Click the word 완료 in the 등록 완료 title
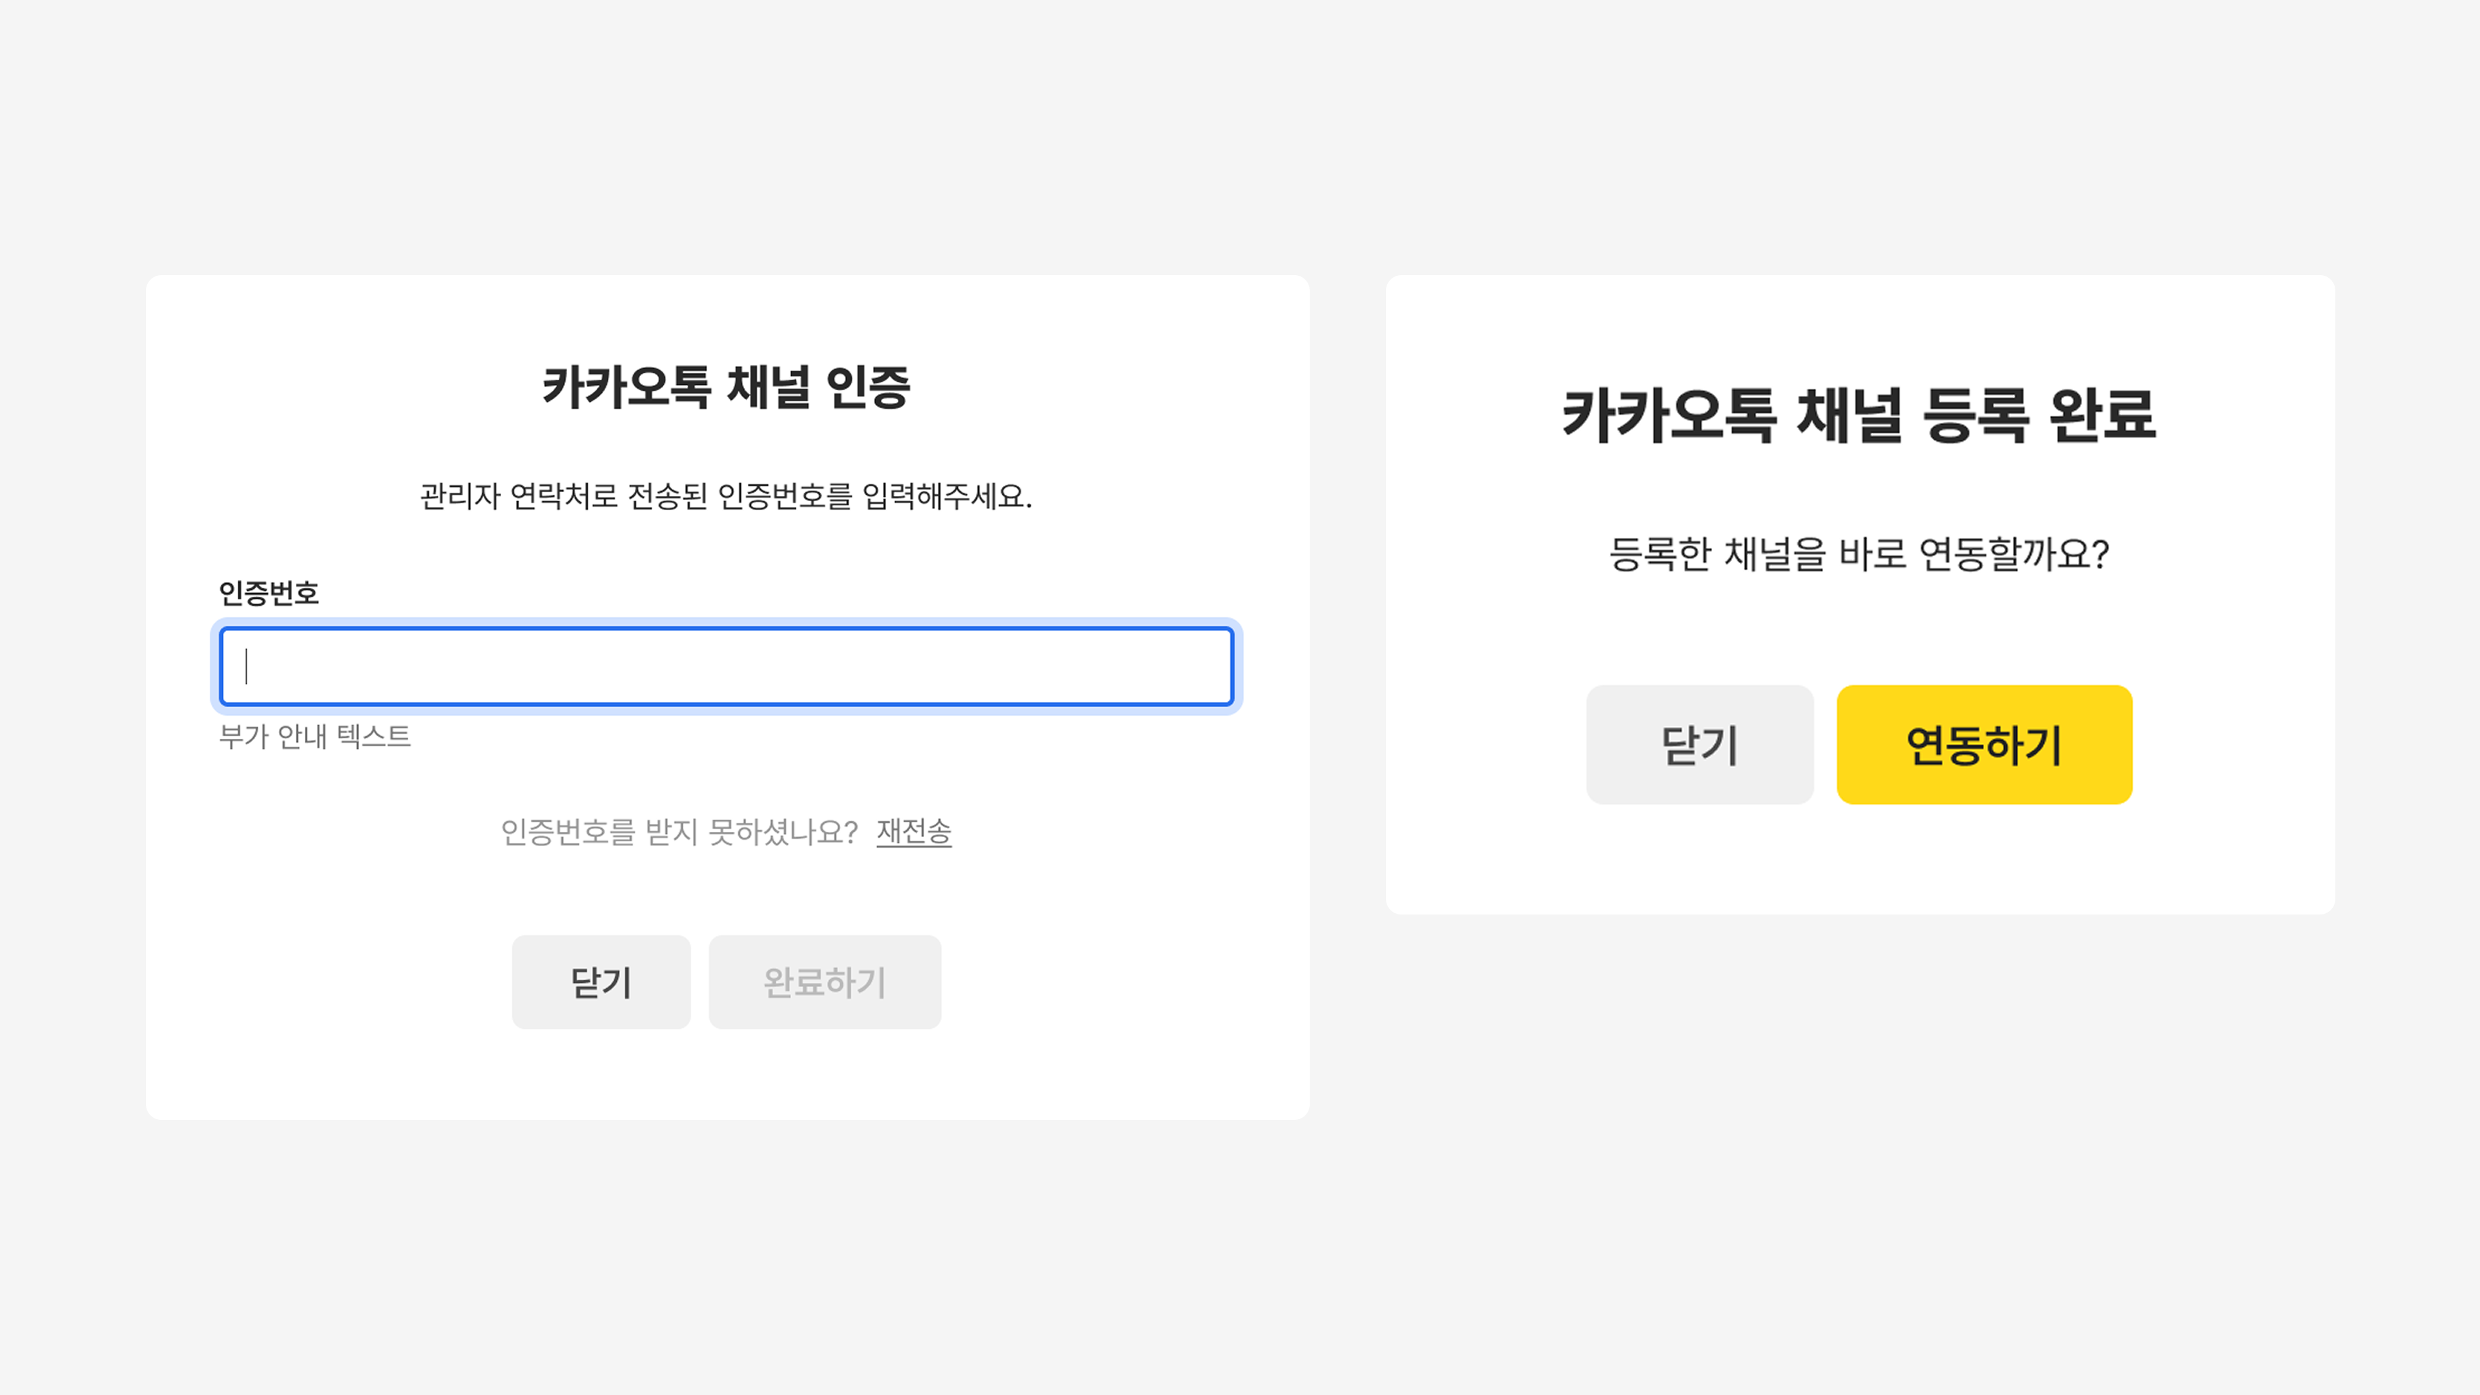Screen dimensions: 2480x1395 point(2103,416)
